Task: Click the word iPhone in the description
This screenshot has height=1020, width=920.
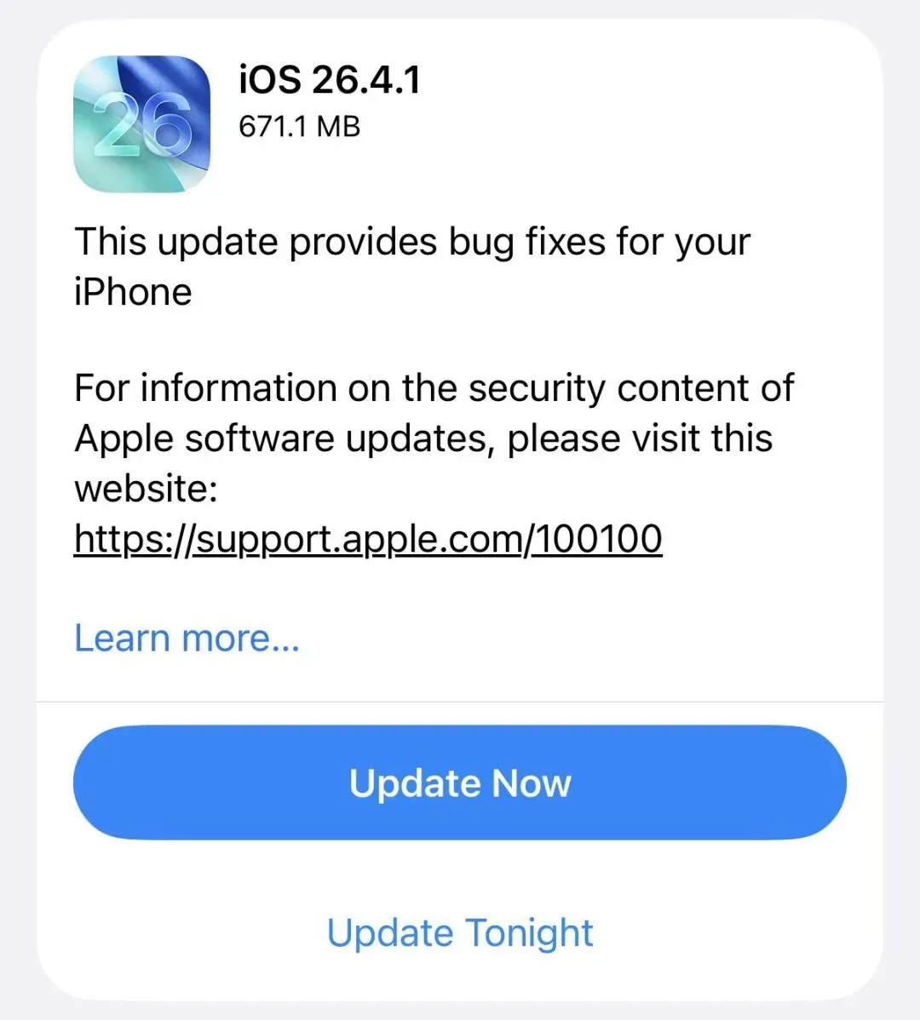Action: click(134, 292)
